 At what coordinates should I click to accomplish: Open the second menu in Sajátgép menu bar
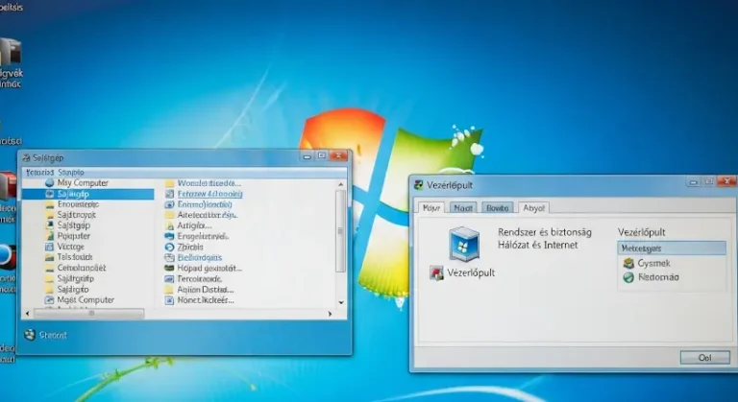pos(70,173)
